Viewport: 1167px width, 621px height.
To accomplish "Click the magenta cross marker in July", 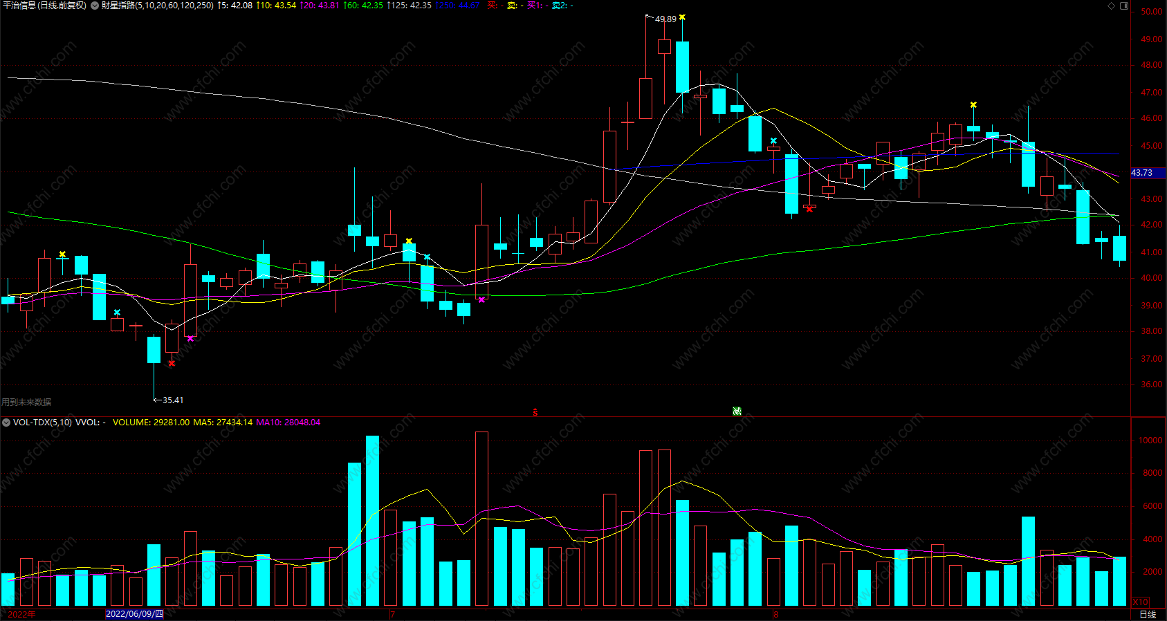I will (481, 299).
